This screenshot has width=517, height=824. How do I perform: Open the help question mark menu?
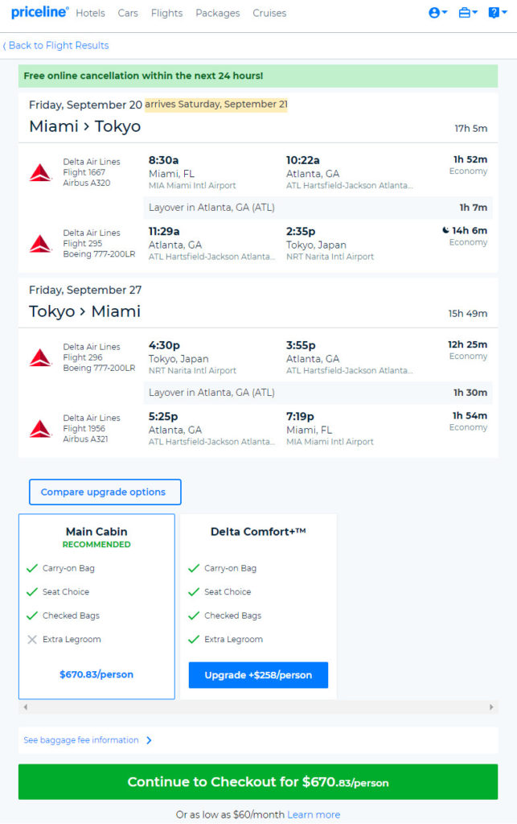coord(497,13)
